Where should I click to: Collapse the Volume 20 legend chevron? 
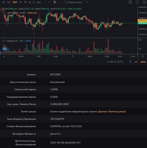click(x=4, y=41)
